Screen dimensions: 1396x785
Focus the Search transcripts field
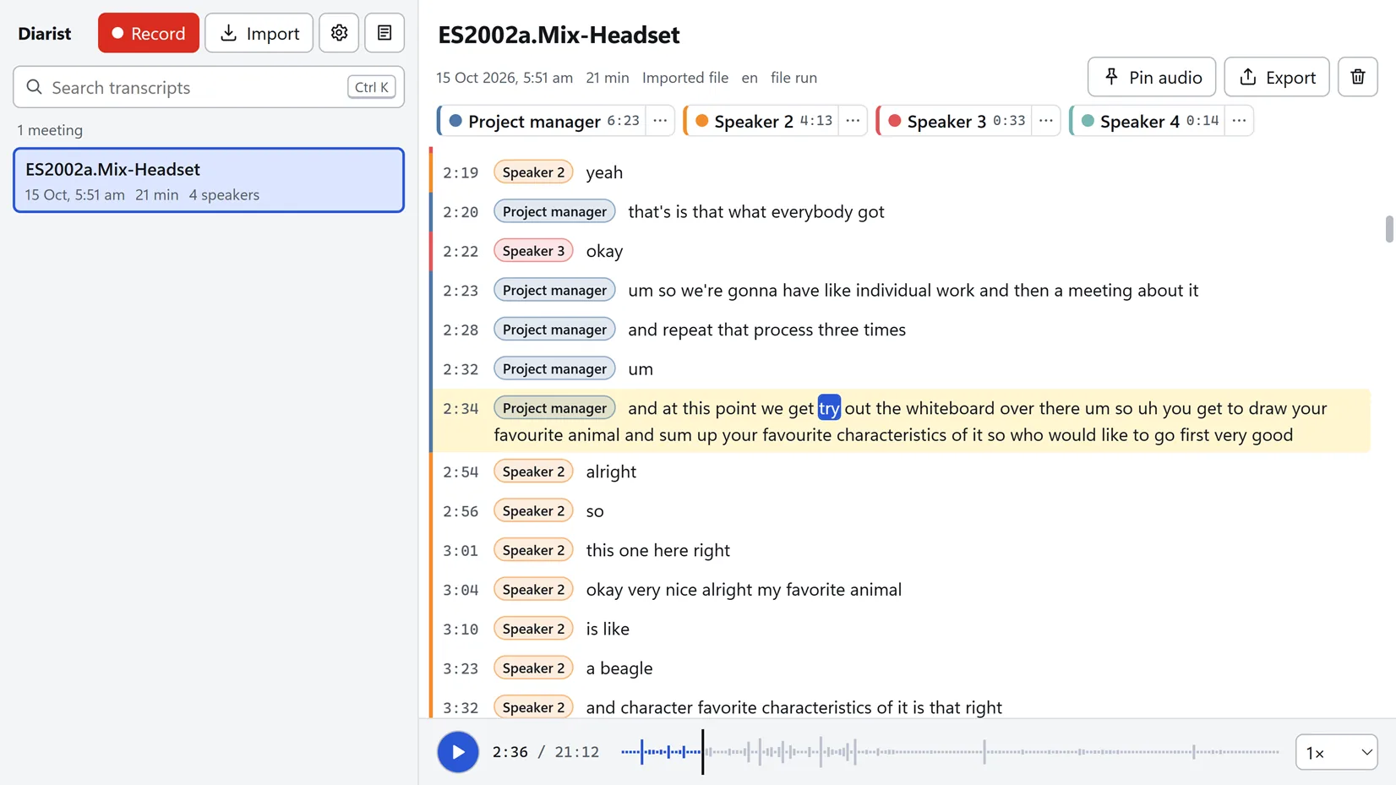pyautogui.click(x=209, y=87)
